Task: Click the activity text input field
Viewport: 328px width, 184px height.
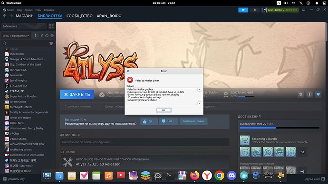Action: pos(145,142)
